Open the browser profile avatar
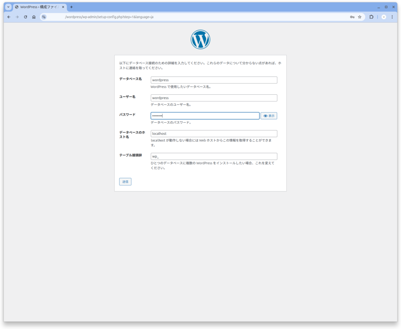401x329 pixels. [384, 17]
